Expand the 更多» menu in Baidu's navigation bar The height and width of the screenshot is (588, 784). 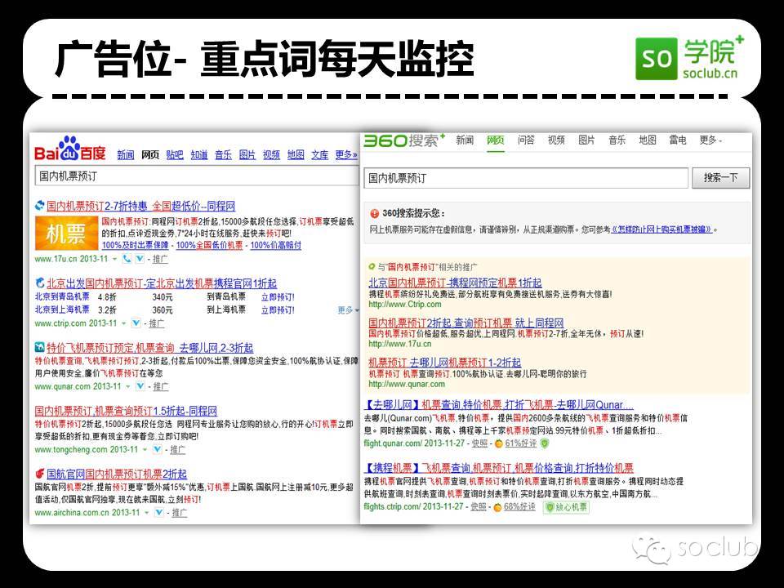click(x=345, y=154)
